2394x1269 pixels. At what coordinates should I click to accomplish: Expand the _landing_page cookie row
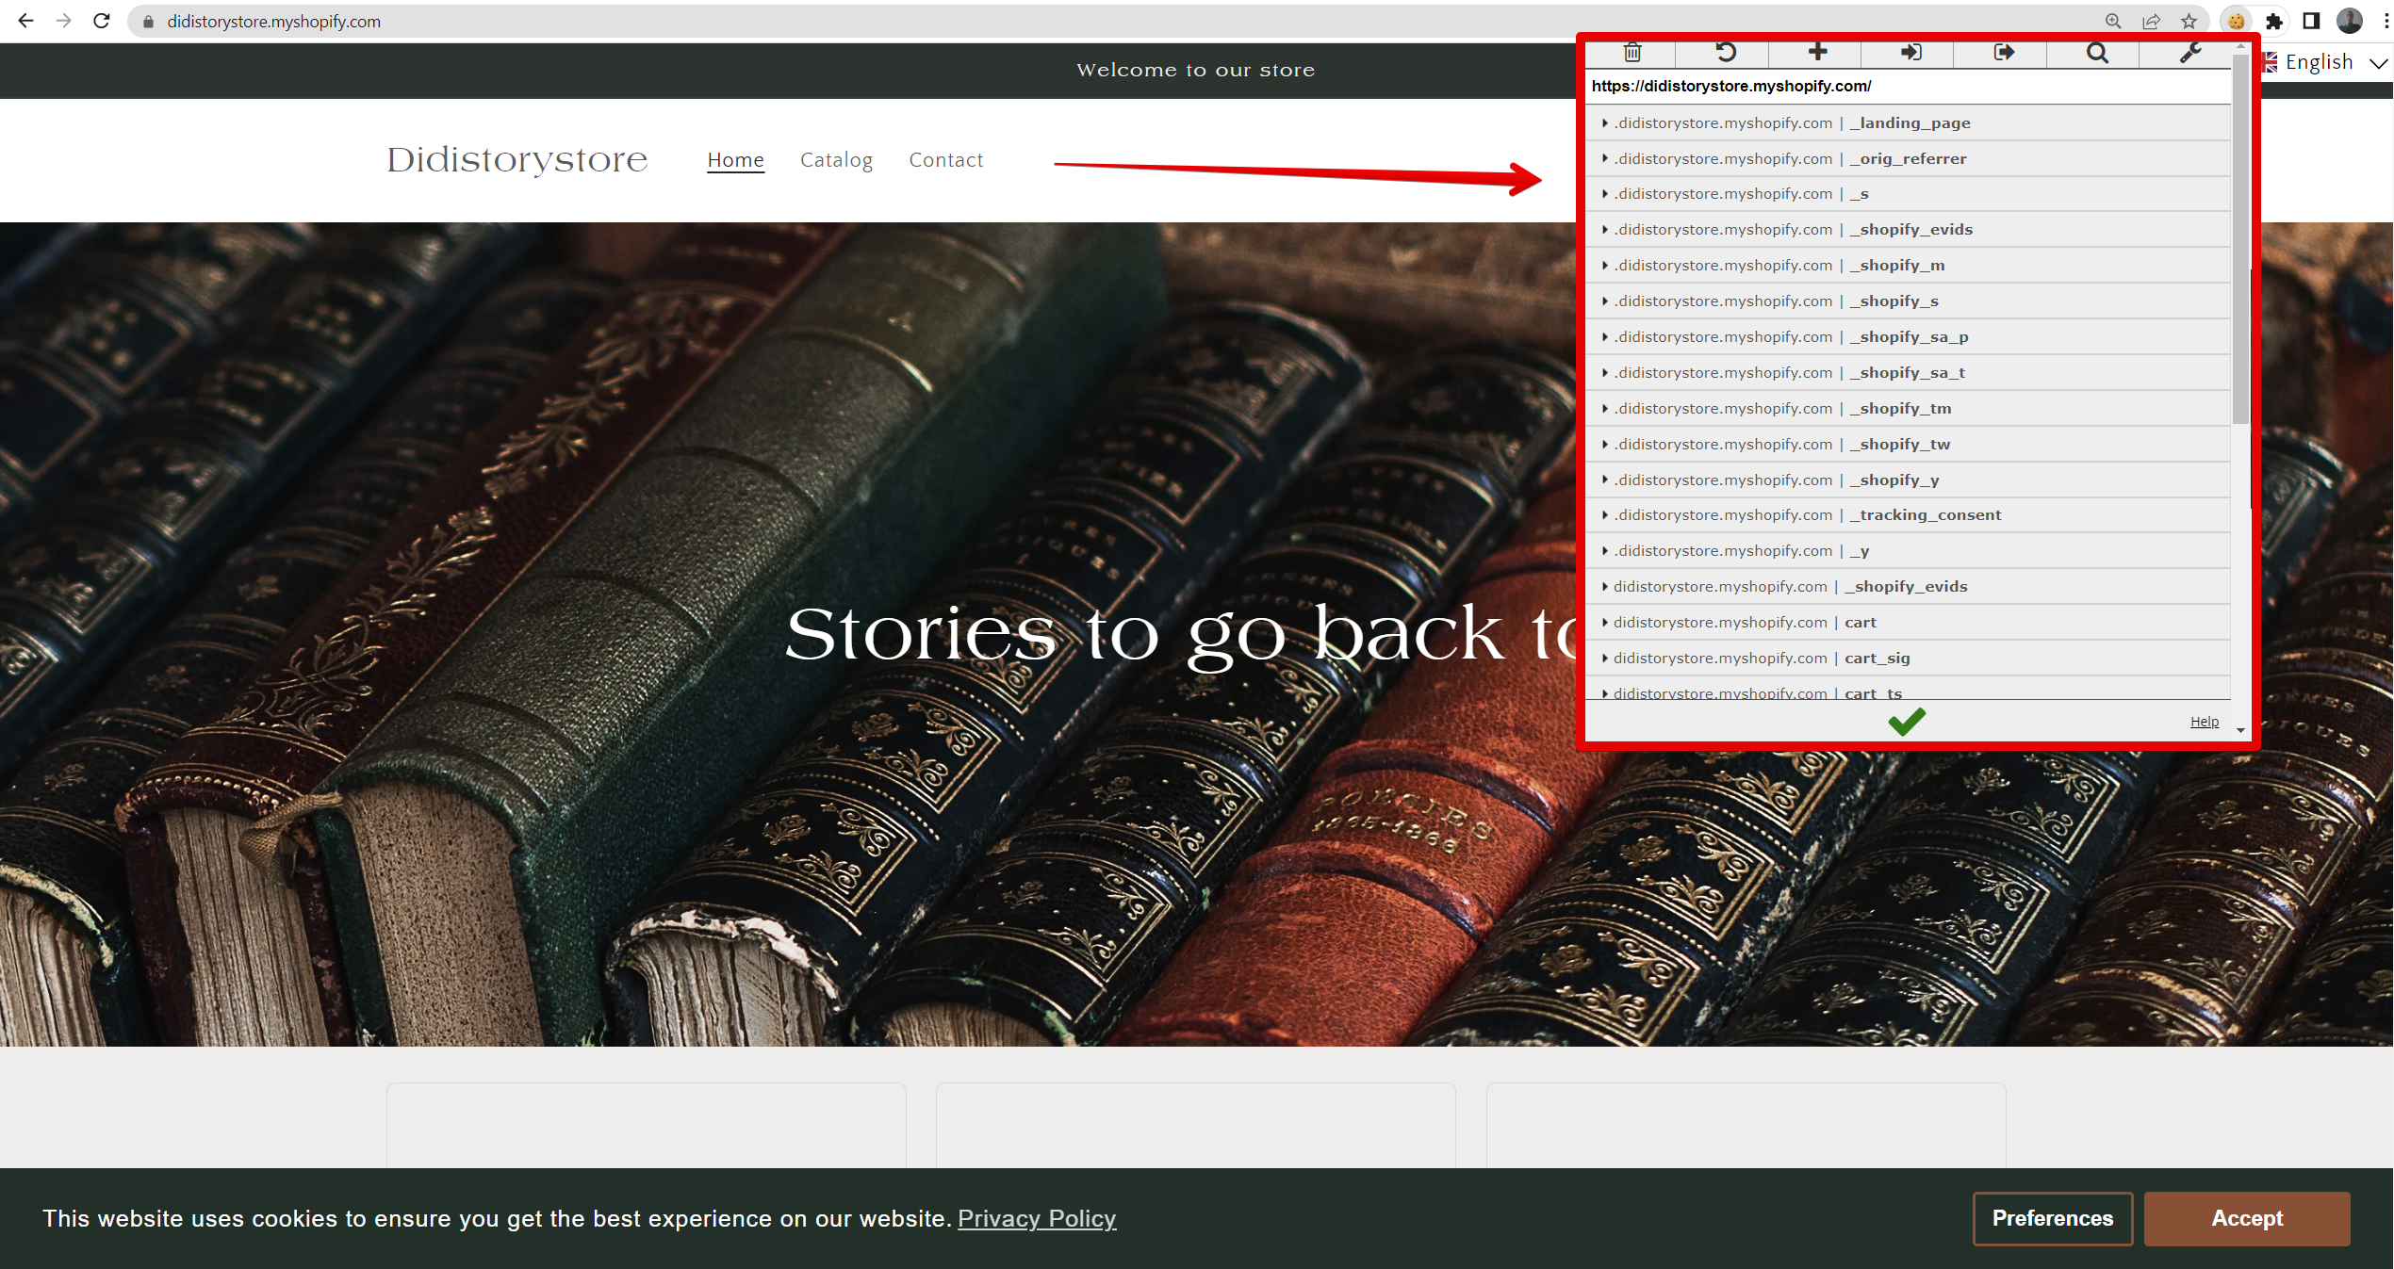tap(1908, 122)
